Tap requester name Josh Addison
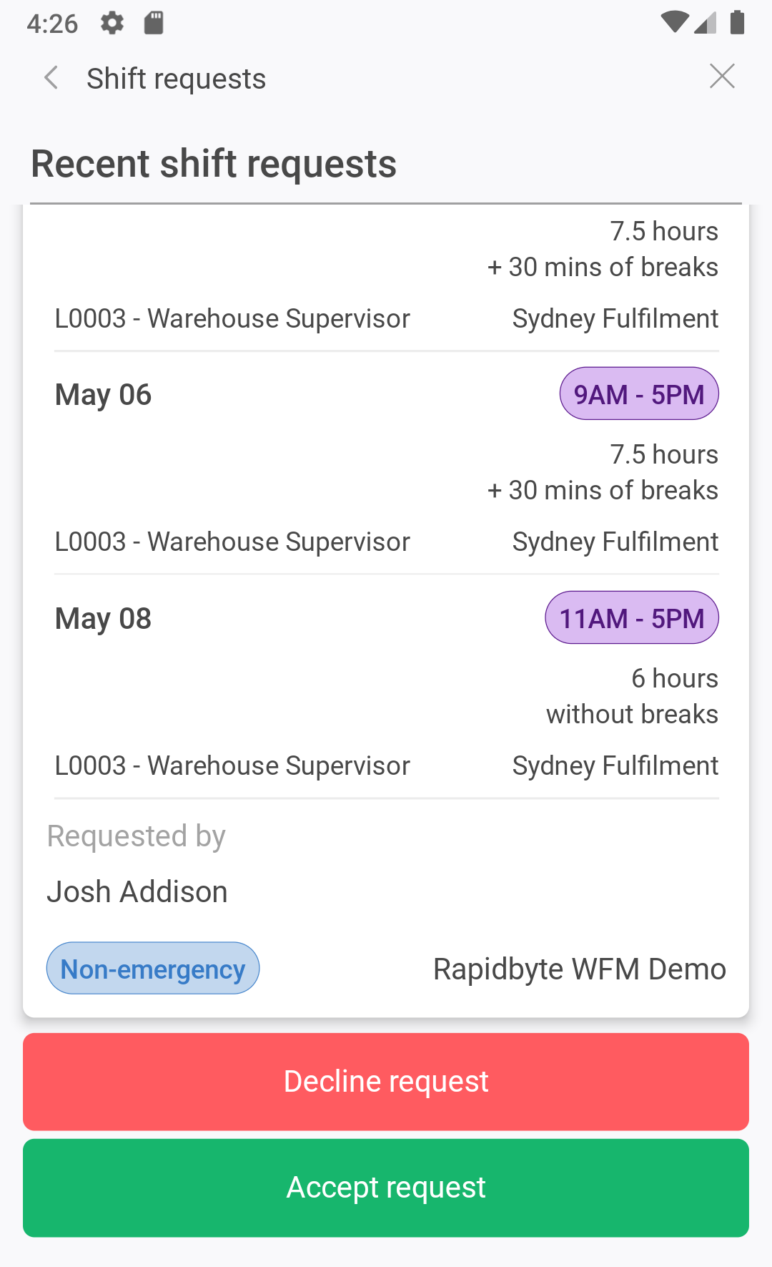This screenshot has width=772, height=1267. [137, 892]
